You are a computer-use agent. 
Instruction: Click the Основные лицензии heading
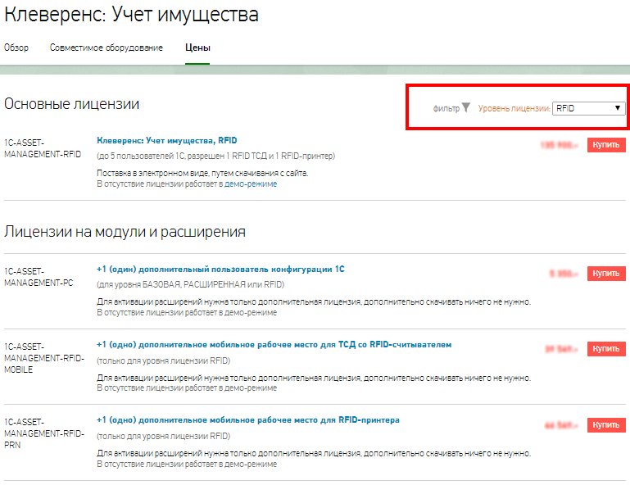coord(71,104)
